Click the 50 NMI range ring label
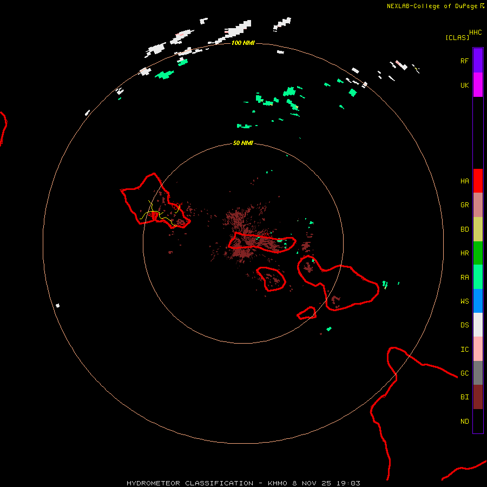Image resolution: width=487 pixels, height=487 pixels. (x=243, y=143)
